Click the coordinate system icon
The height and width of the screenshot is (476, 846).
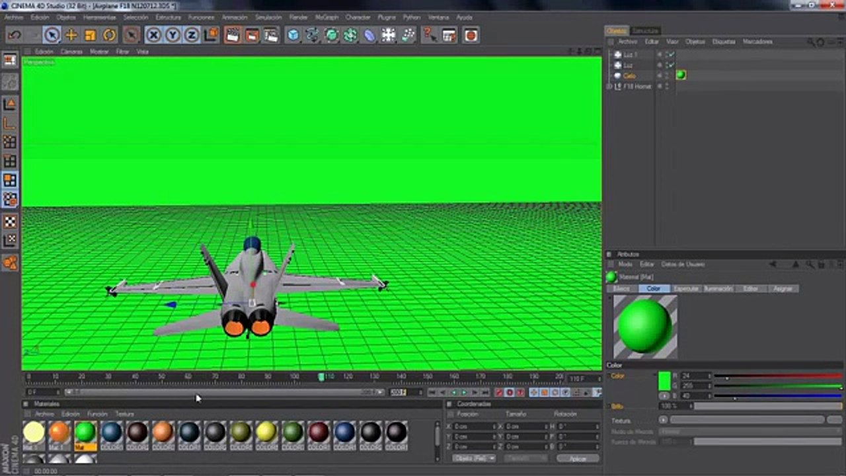pos(211,35)
